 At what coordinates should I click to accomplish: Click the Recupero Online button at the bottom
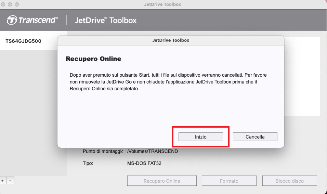coord(162,181)
